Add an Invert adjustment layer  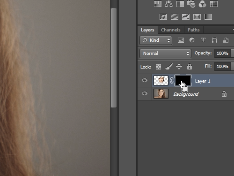(x=163, y=16)
